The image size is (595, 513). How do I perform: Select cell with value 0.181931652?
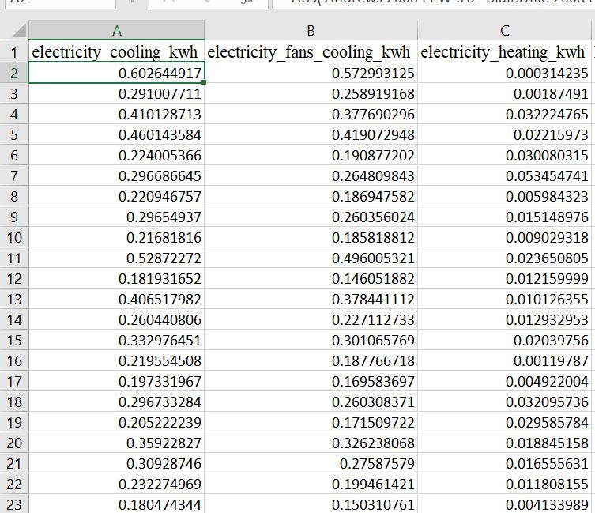tap(116, 279)
